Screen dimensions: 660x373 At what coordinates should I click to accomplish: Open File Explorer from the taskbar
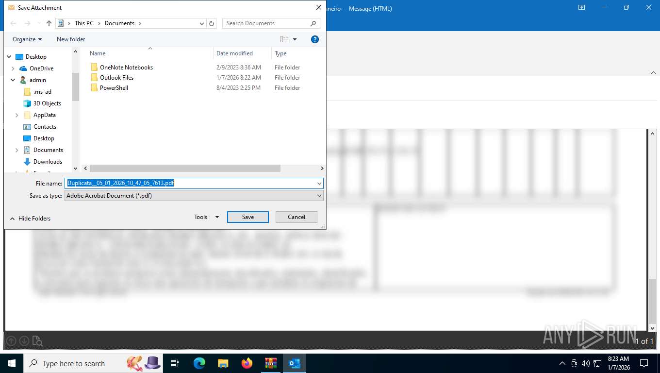coord(223,363)
